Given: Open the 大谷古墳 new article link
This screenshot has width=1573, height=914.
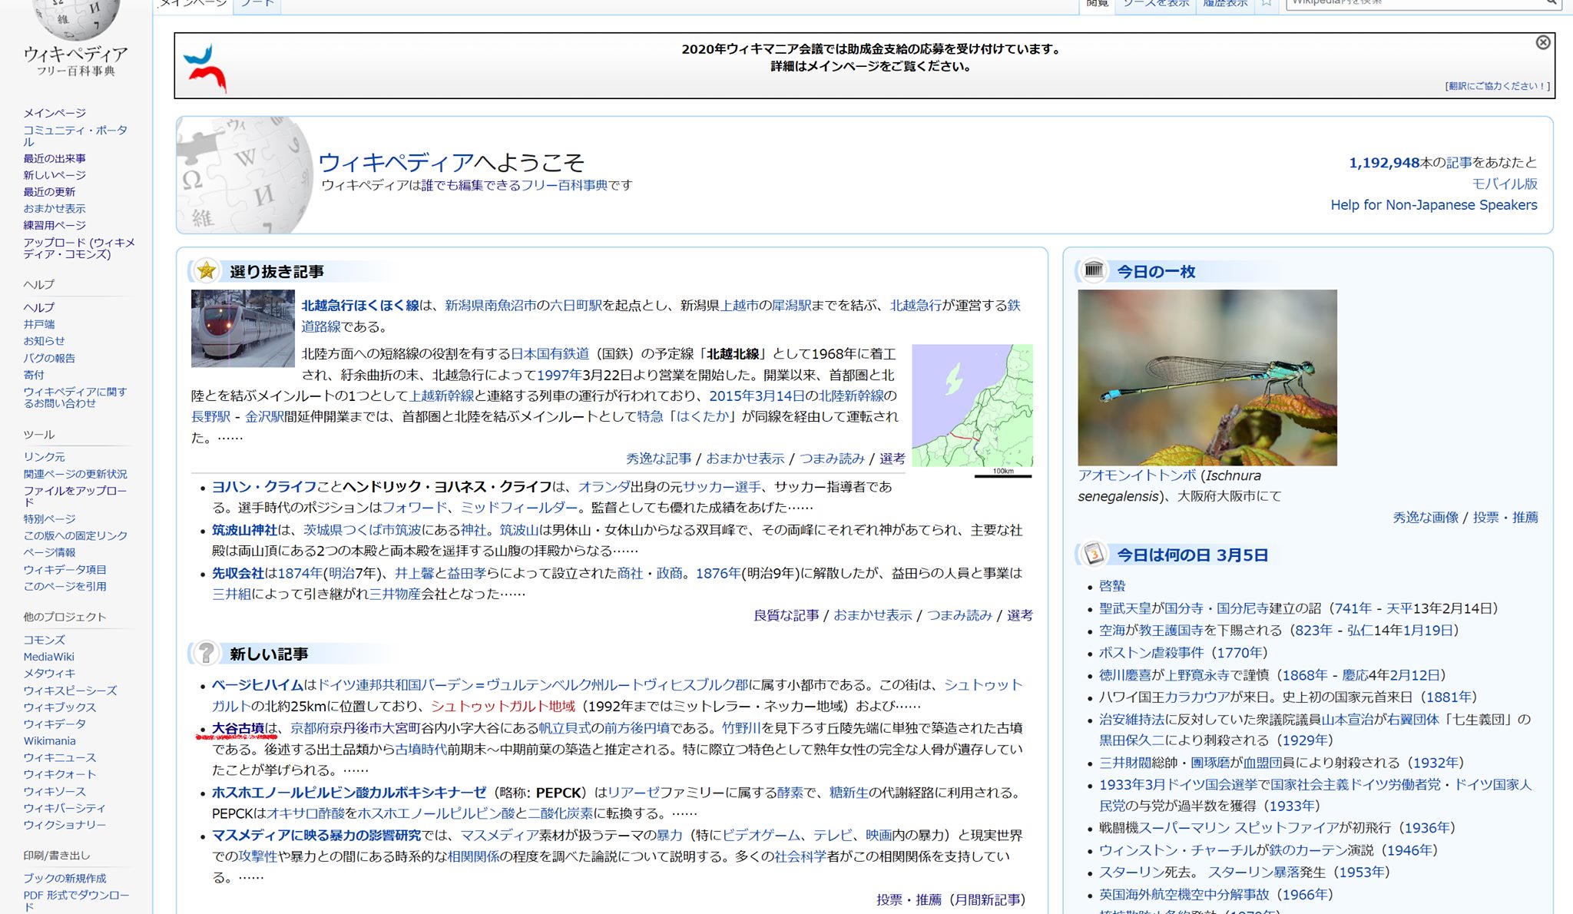Looking at the screenshot, I should (238, 728).
